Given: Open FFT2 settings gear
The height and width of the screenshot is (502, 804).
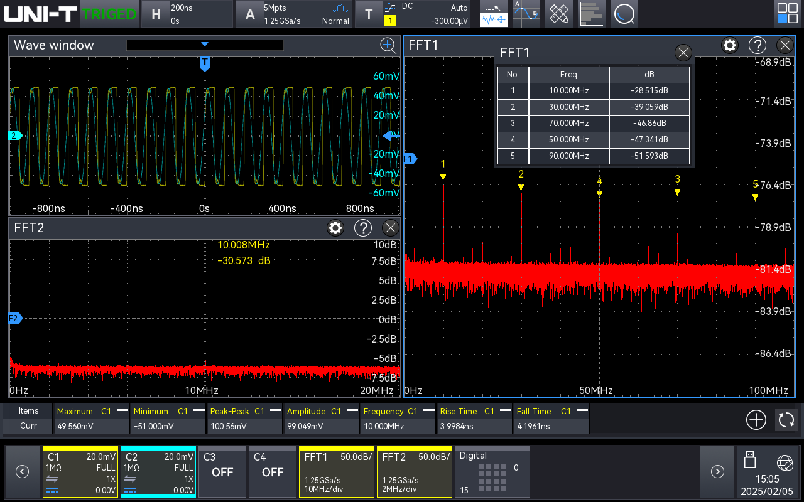Looking at the screenshot, I should 335,228.
